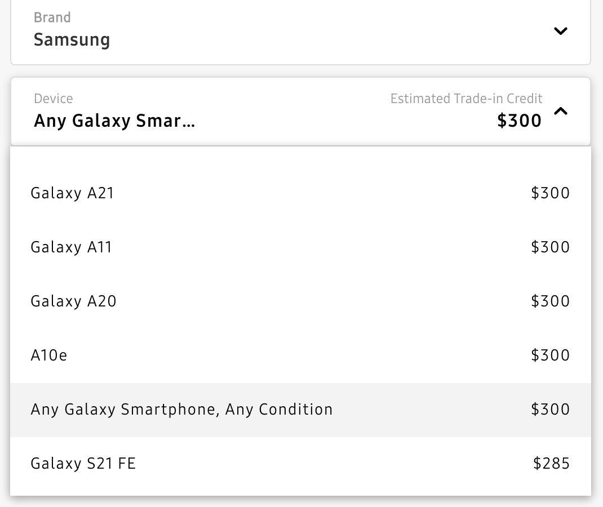Collapse the Device list with the up chevron
603x507 pixels.
coord(560,112)
